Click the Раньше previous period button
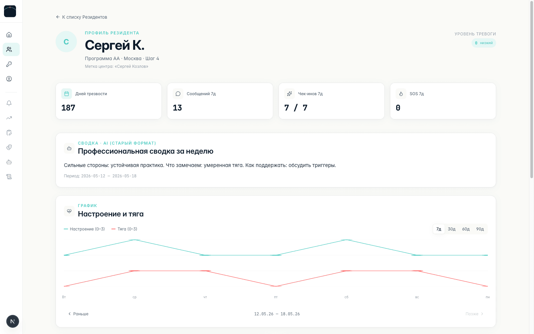Image resolution: width=534 pixels, height=334 pixels. 78,314
